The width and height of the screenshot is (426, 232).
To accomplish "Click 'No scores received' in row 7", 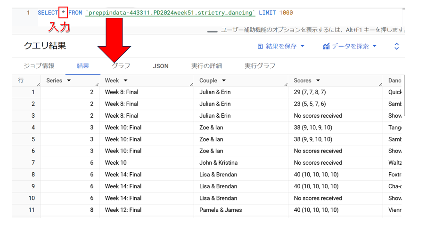I will click(318, 163).
